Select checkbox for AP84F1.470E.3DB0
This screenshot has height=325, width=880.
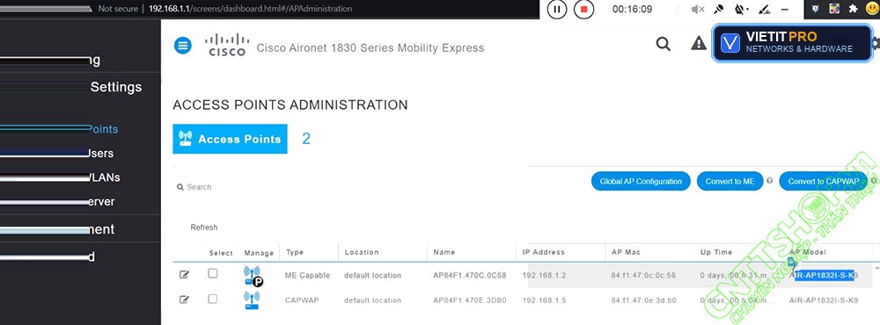[x=213, y=299]
